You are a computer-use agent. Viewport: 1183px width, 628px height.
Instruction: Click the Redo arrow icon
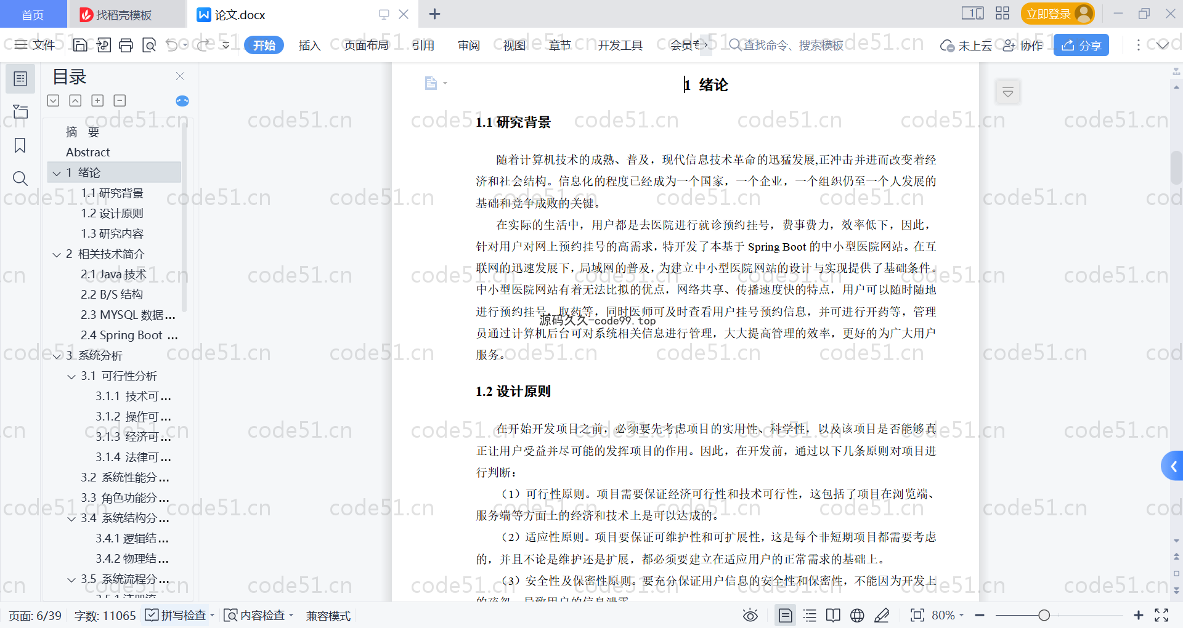203,45
